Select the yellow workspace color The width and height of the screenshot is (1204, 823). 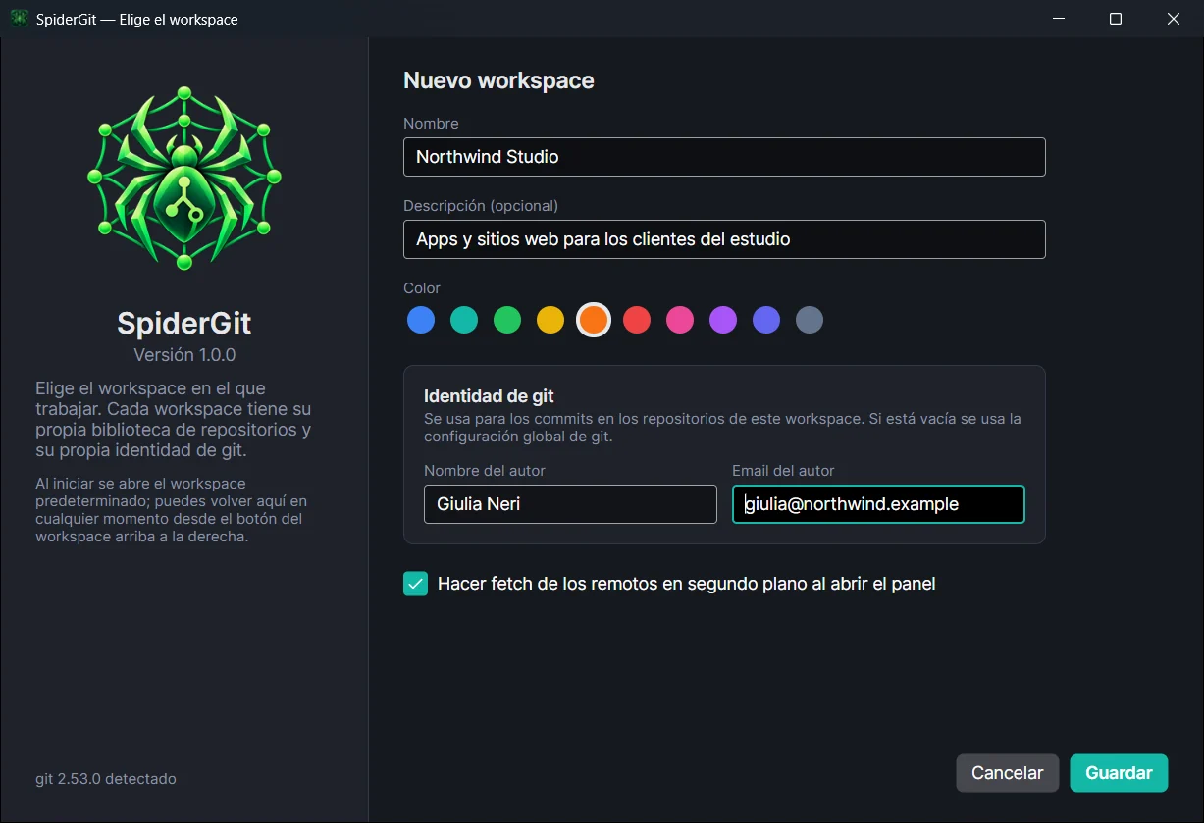coord(550,320)
